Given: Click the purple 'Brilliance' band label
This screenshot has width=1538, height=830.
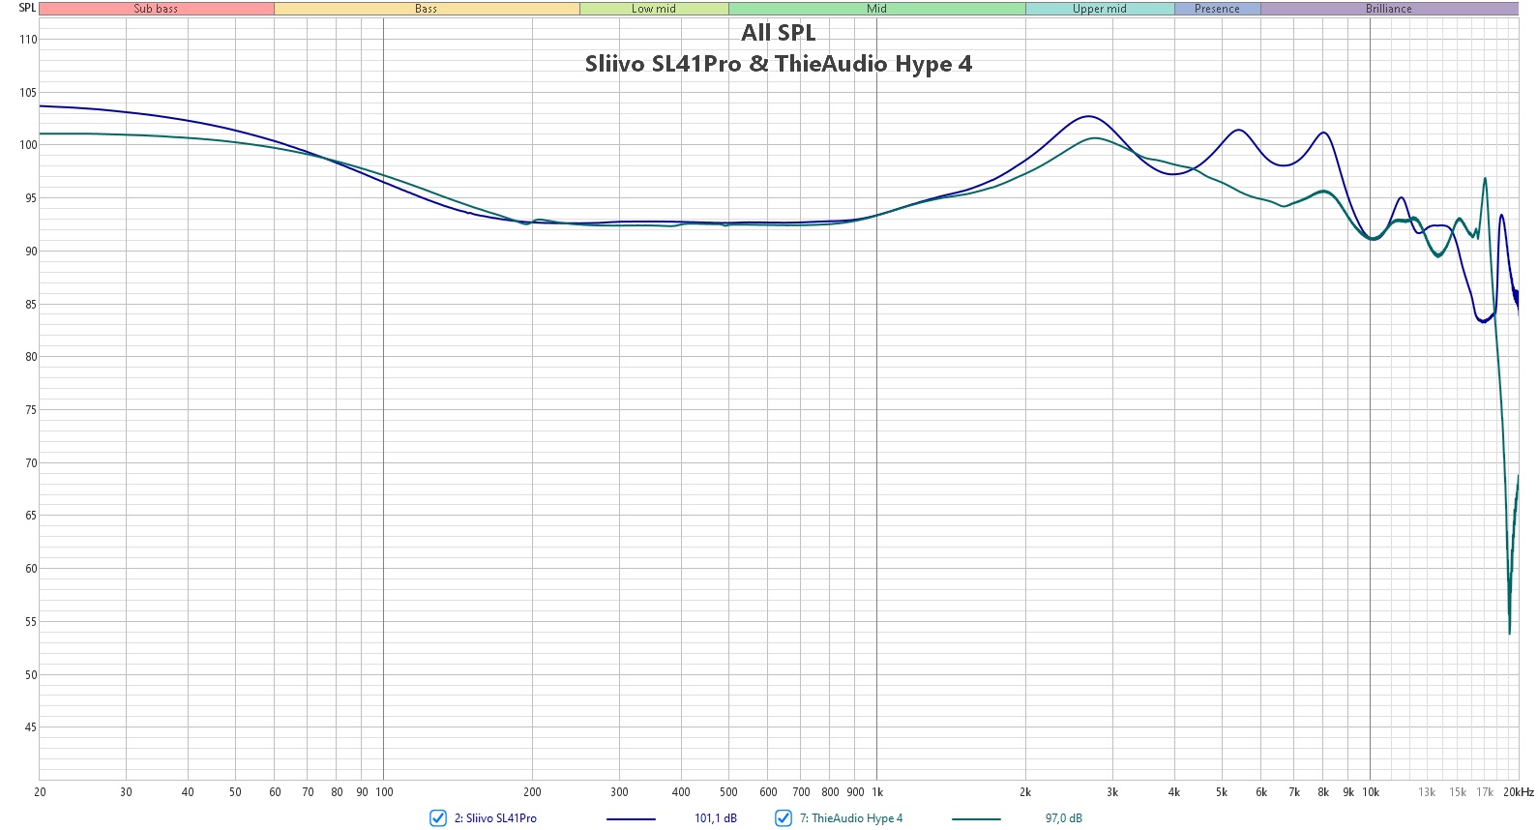Looking at the screenshot, I should point(1389,9).
